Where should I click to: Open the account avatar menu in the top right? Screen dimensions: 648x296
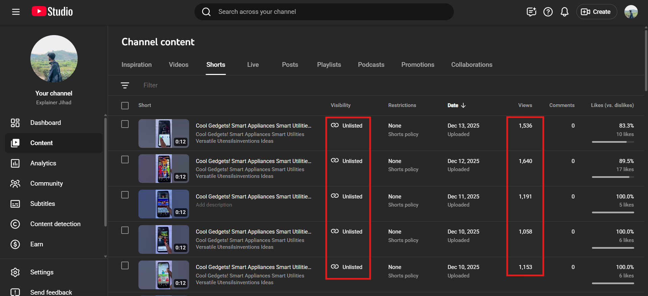click(x=630, y=12)
